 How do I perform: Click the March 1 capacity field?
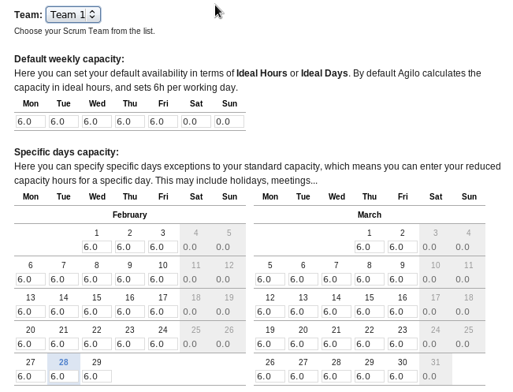click(370, 247)
